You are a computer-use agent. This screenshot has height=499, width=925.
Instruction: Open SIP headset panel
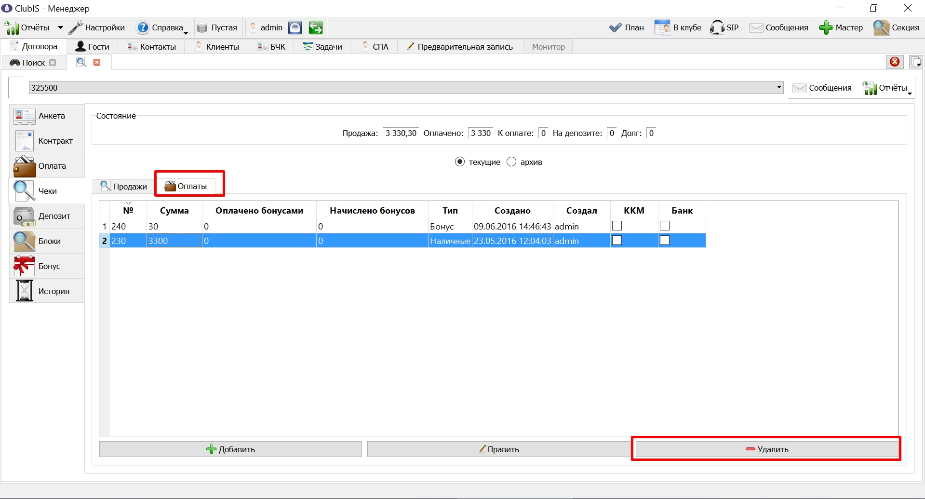coord(724,27)
